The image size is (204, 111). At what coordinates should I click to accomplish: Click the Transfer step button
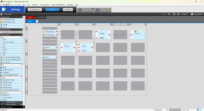(68, 10)
